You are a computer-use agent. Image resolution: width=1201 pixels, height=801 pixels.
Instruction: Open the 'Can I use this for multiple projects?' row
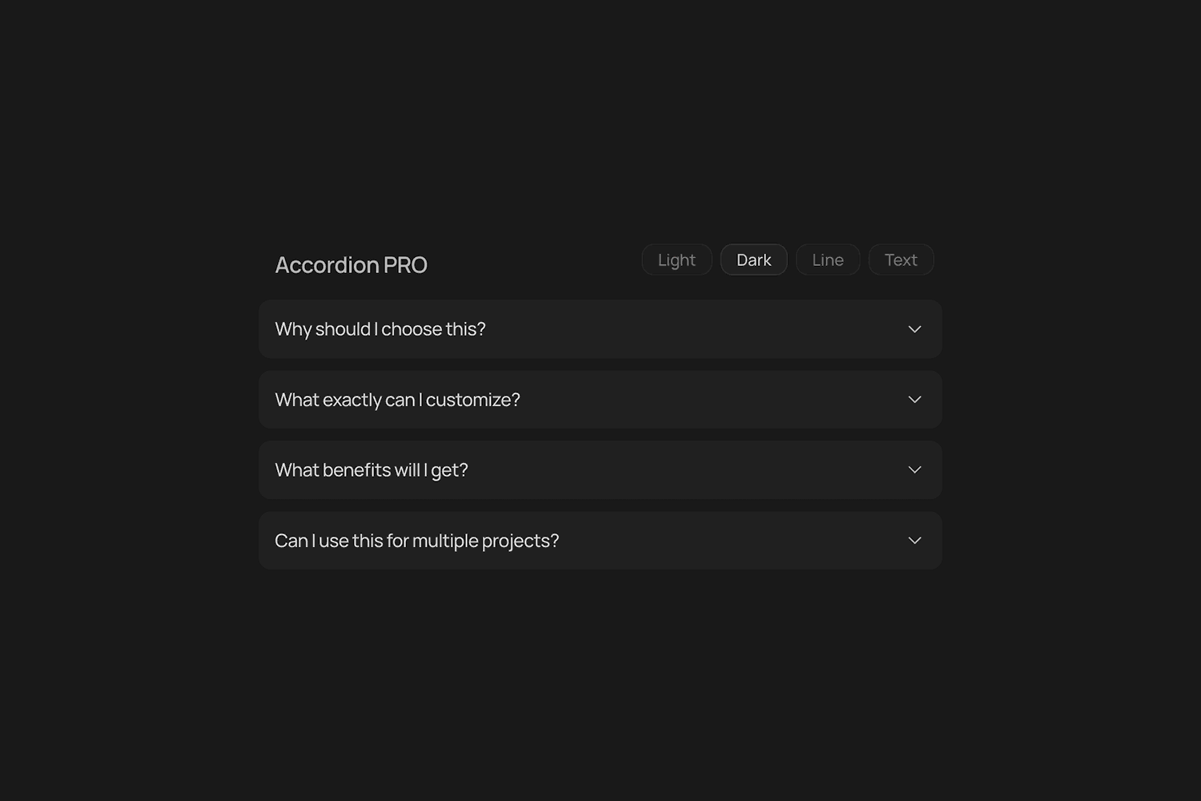pyautogui.click(x=600, y=540)
